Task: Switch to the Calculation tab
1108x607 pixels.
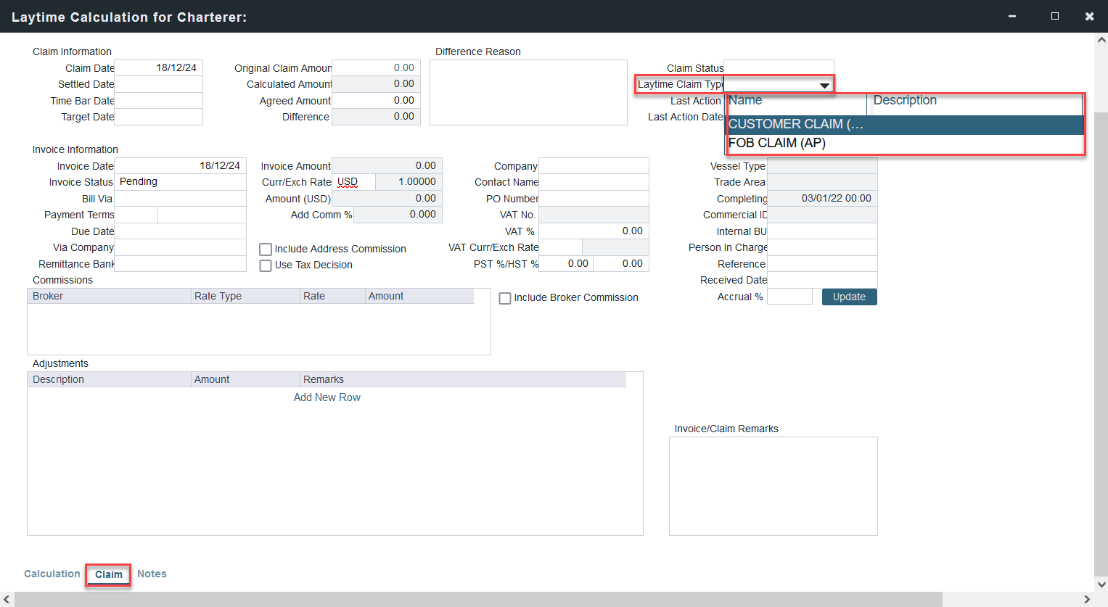Action: point(52,574)
